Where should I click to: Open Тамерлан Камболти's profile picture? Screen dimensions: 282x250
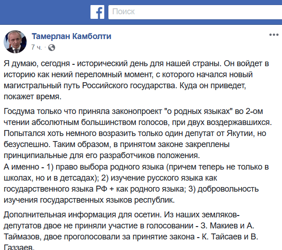(15, 42)
